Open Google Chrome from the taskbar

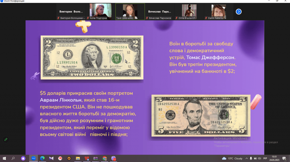click(x=105, y=158)
